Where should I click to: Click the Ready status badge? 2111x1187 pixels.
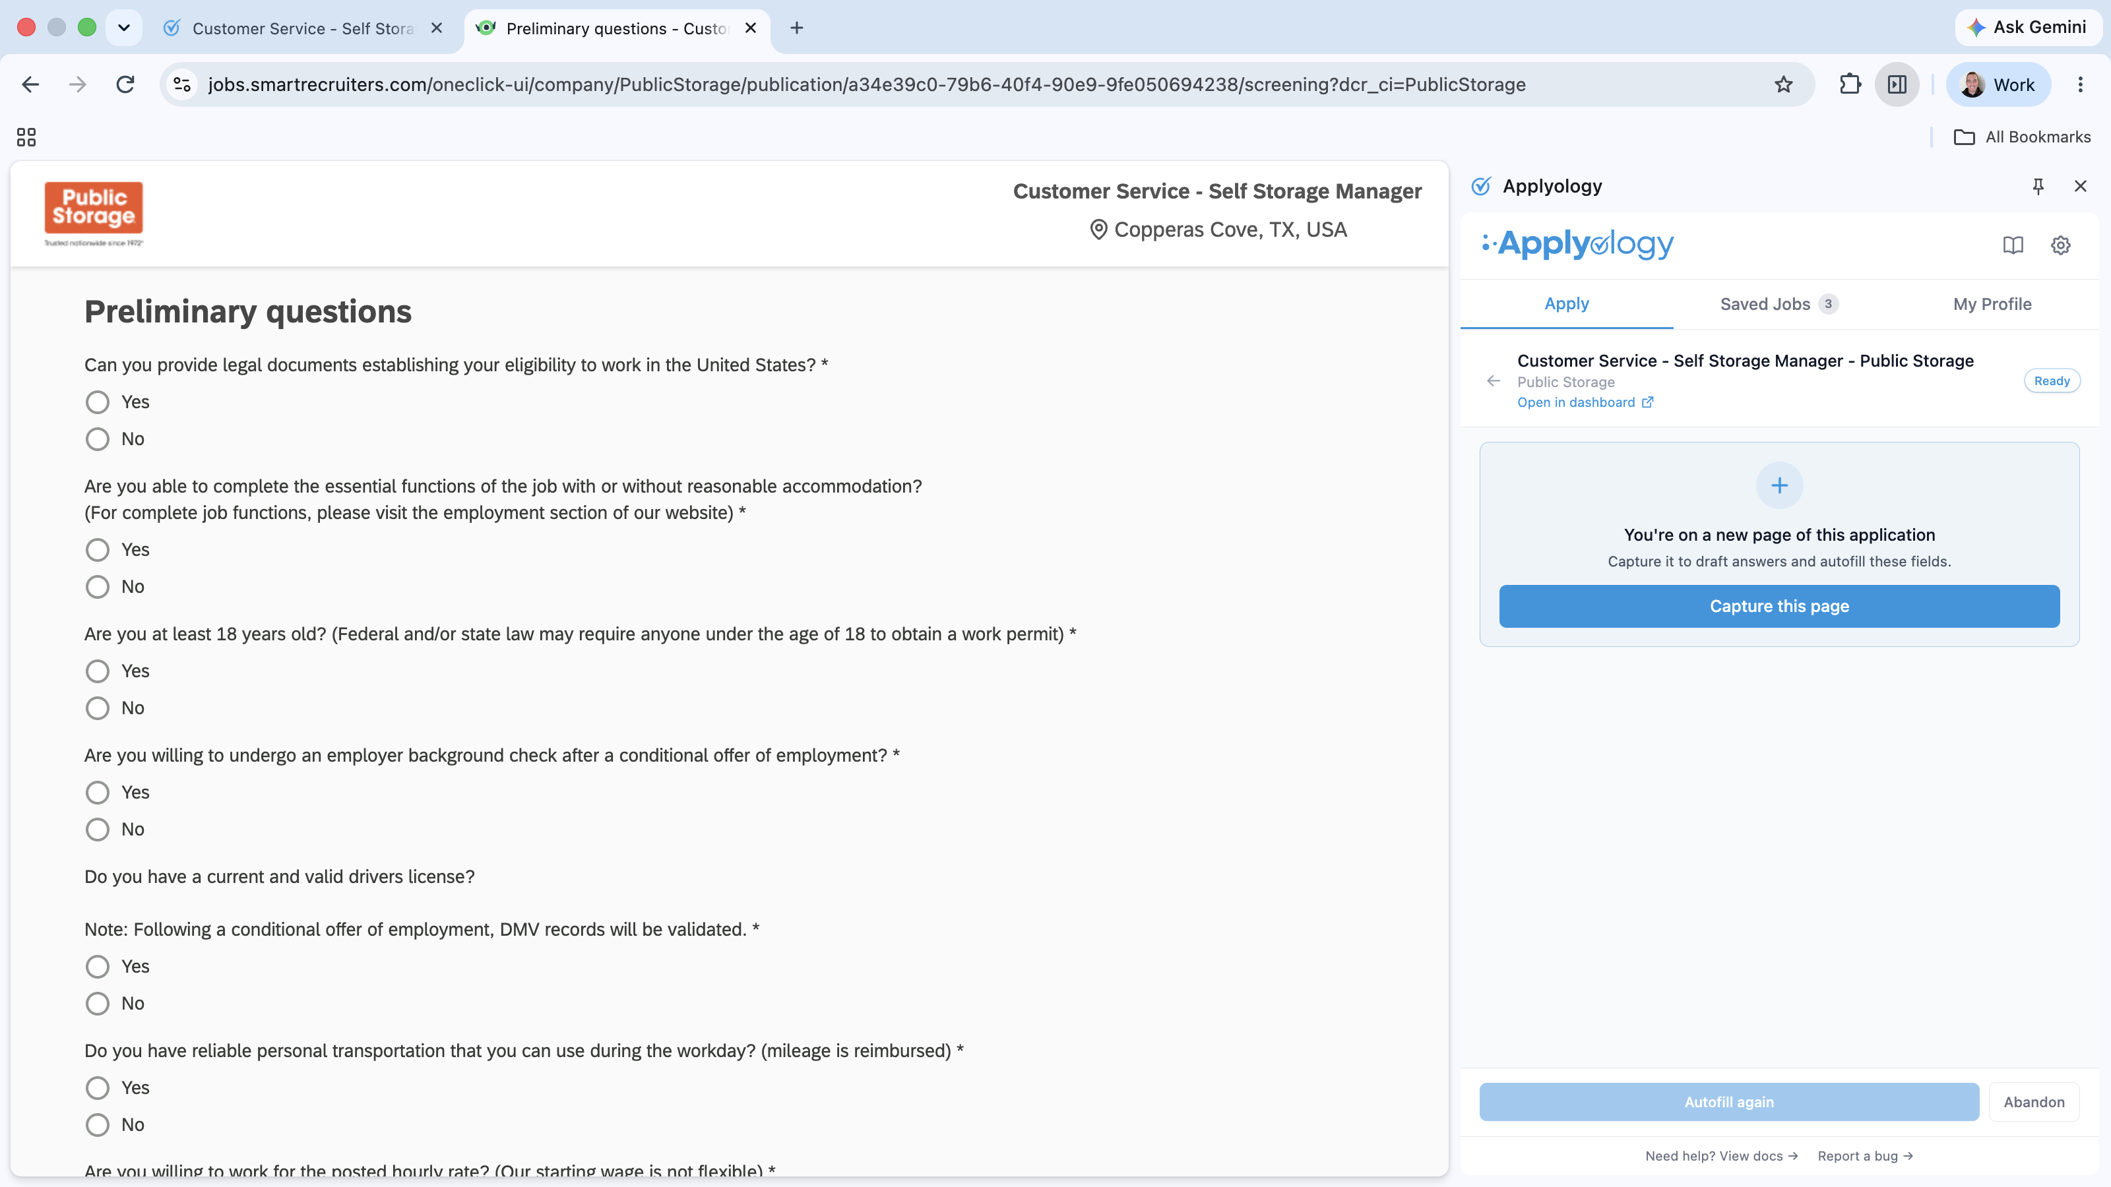tap(2052, 381)
